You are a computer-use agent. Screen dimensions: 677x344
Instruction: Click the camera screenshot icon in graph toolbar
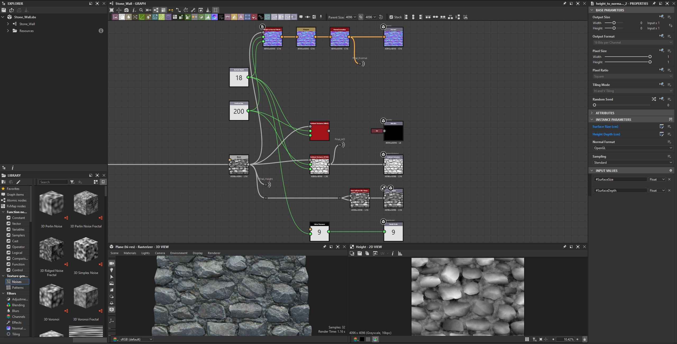coord(126,10)
